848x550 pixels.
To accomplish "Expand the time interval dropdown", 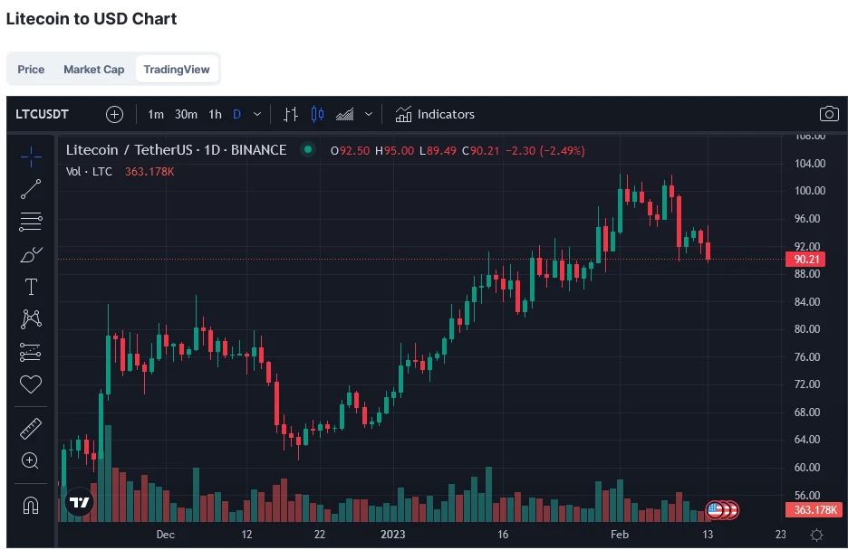I will click(257, 114).
